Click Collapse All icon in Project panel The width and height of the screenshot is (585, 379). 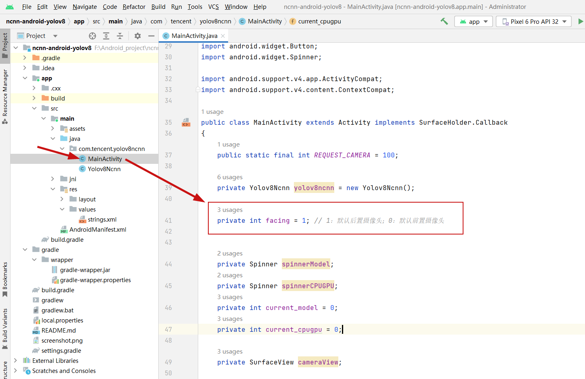[120, 36]
